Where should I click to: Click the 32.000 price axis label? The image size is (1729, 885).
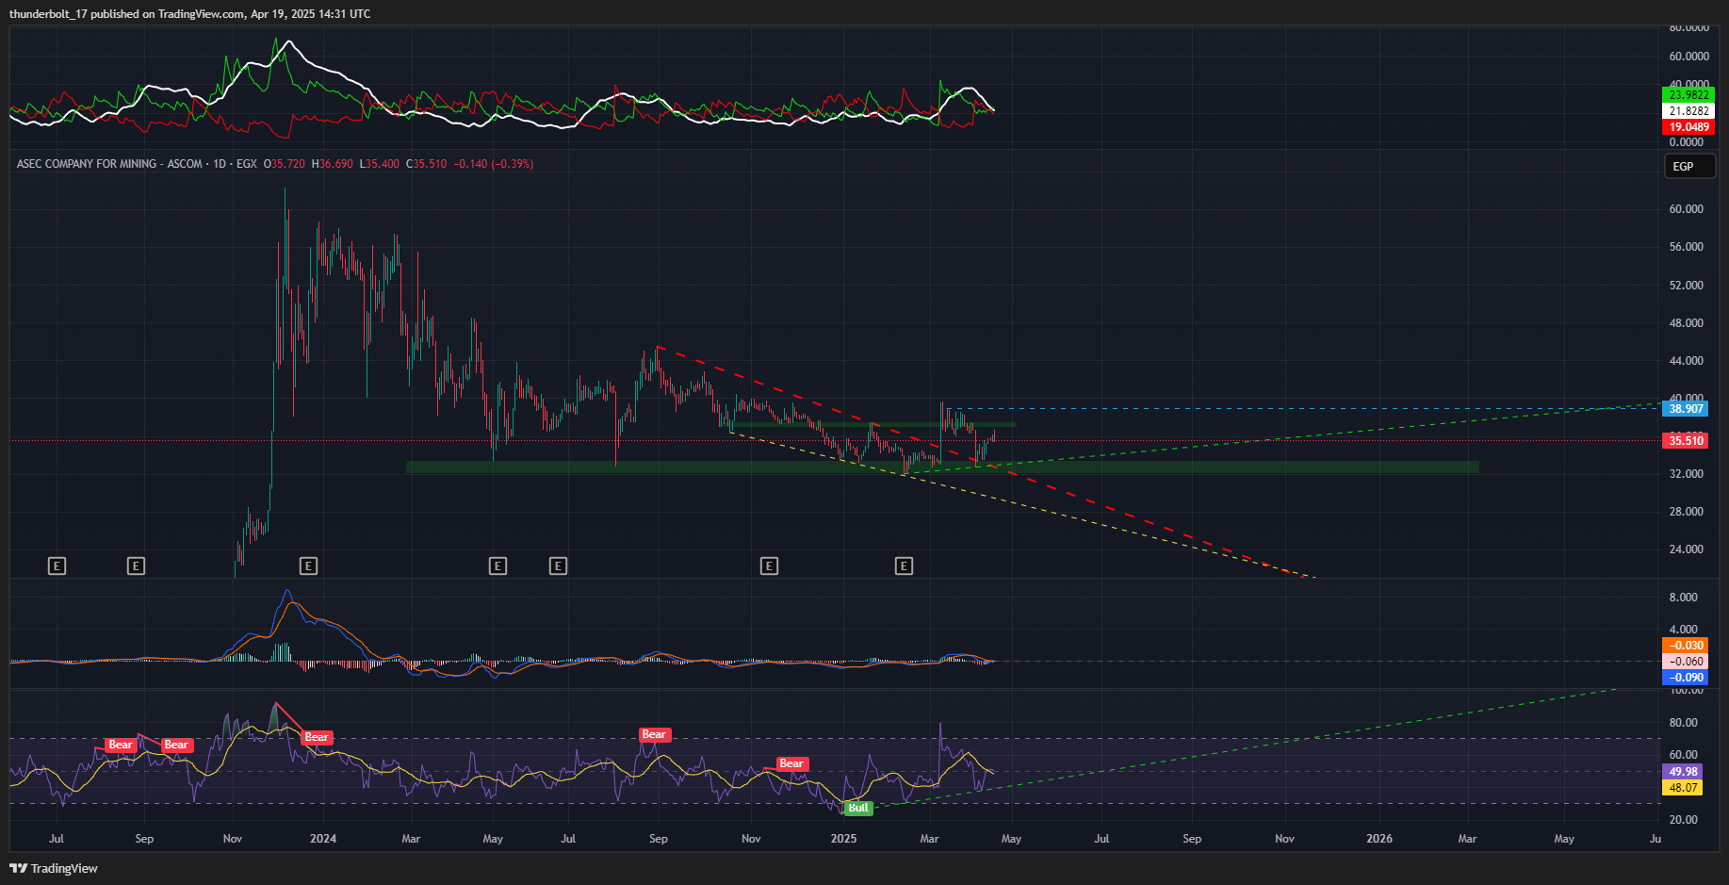[x=1686, y=473]
